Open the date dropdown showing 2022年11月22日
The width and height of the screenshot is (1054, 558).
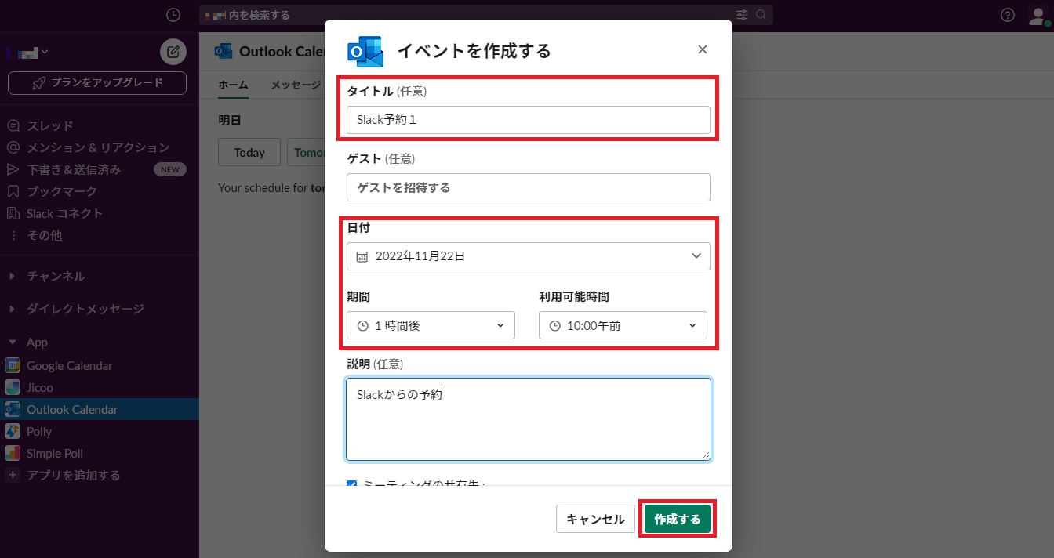pos(528,256)
